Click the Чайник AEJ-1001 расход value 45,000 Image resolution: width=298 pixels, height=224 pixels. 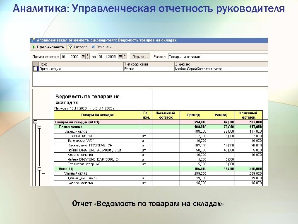pos(228,150)
